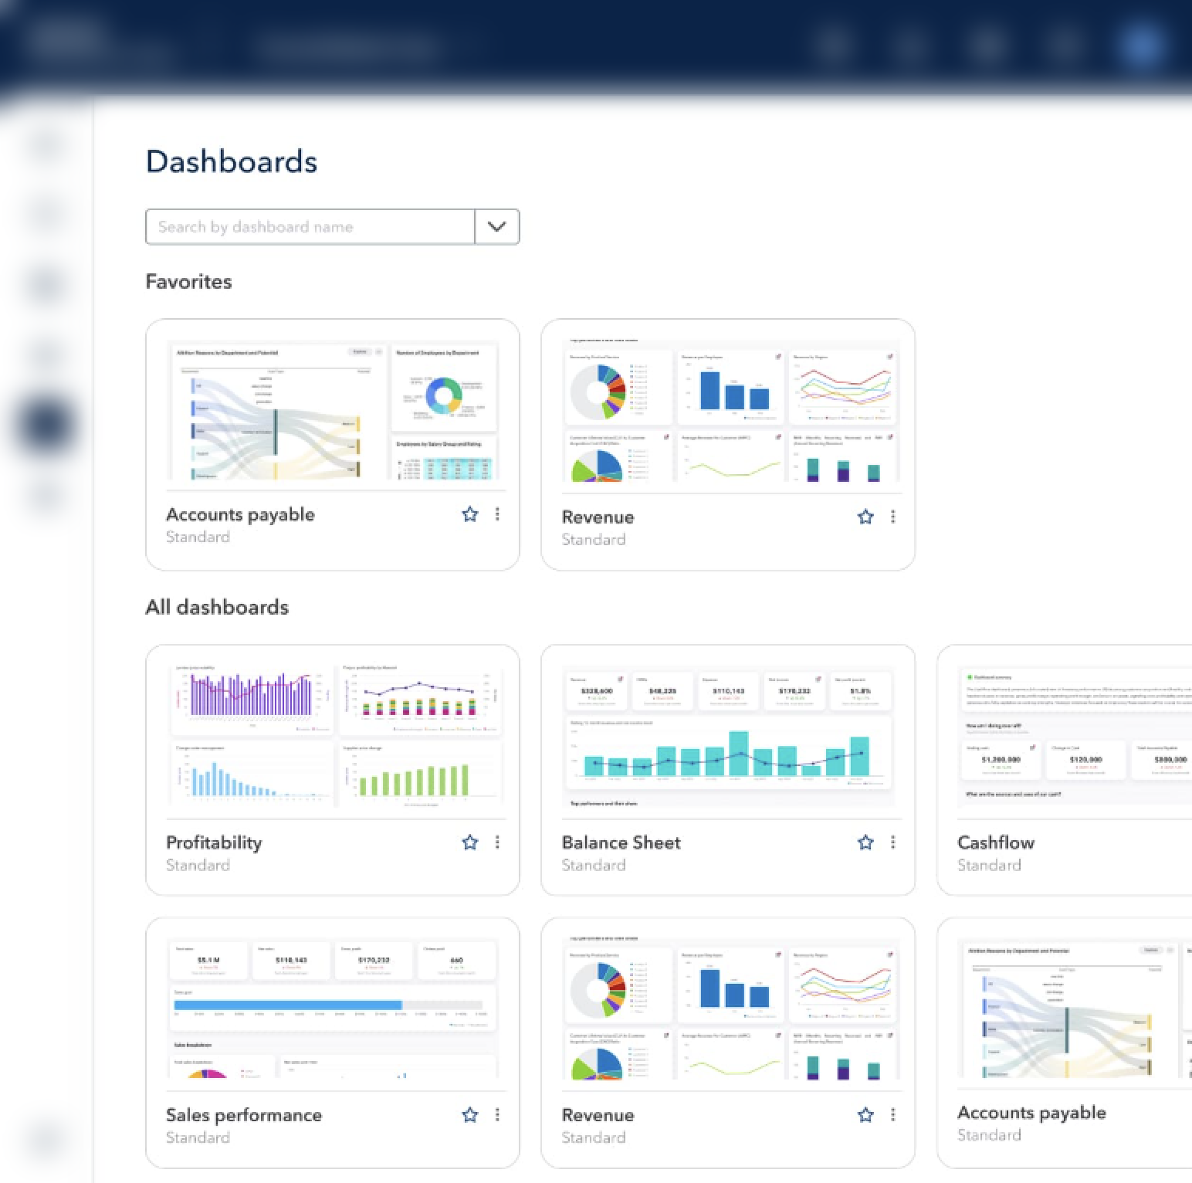The width and height of the screenshot is (1192, 1183).
Task: Unstar the Accounts payable favorite card
Action: 469,514
